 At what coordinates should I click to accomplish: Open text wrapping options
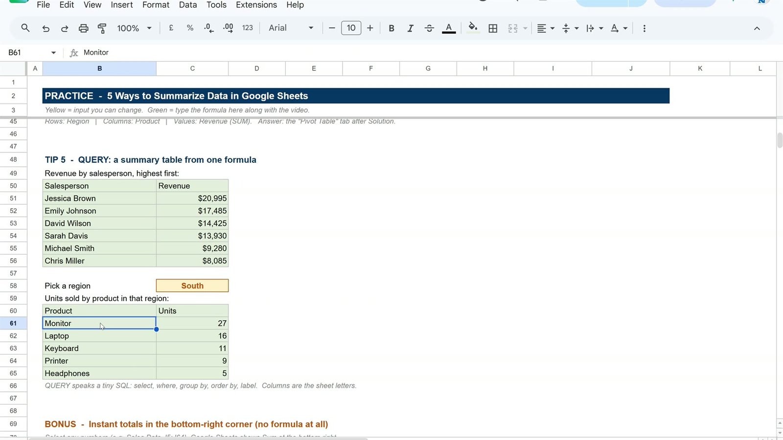595,28
